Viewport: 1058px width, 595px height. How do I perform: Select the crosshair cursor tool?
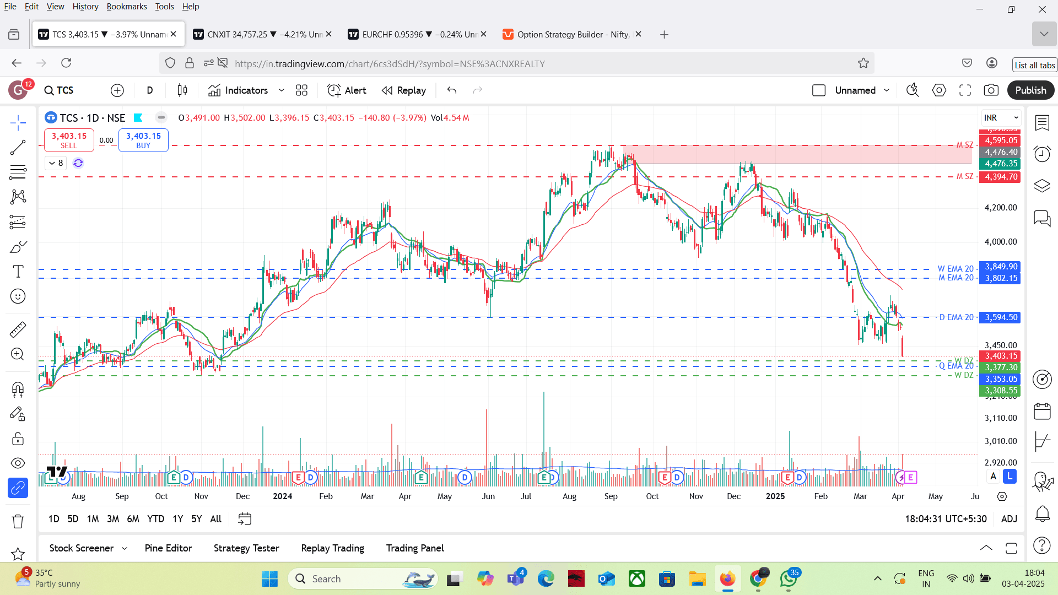coord(18,122)
